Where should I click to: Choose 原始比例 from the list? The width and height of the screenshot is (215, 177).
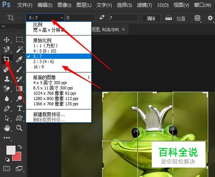point(59,40)
